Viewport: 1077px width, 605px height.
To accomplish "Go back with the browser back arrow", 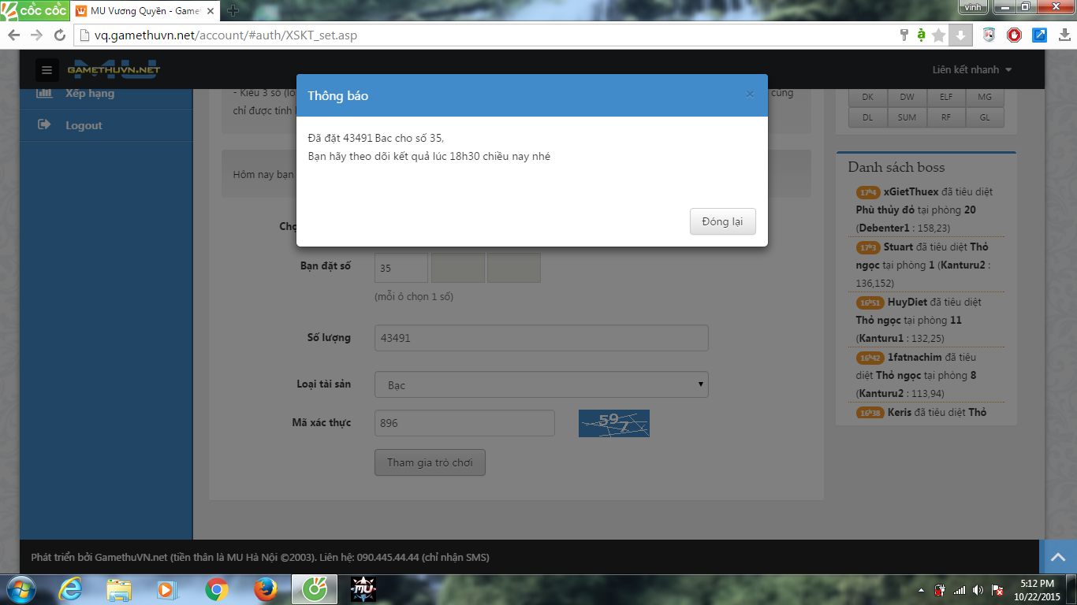I will [14, 35].
